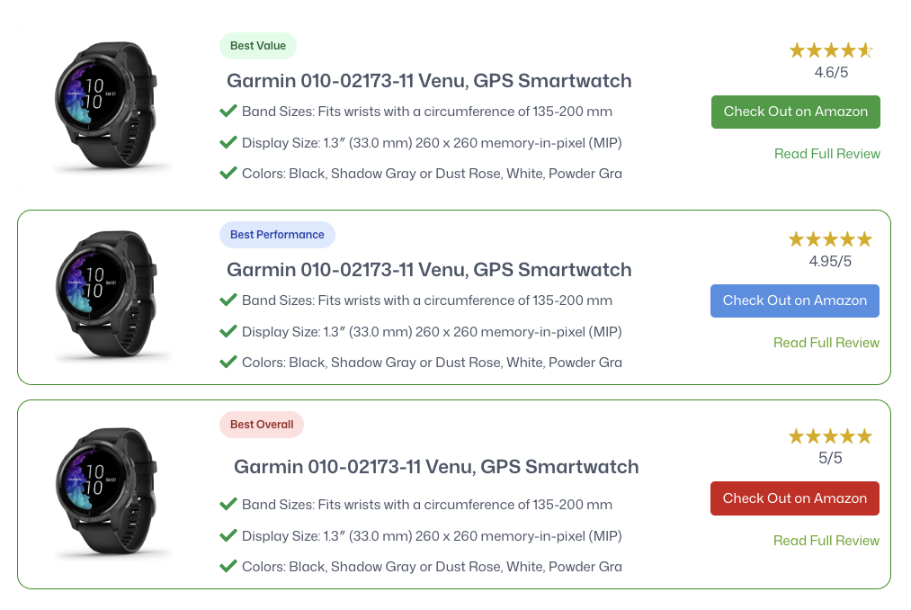Click the blue Check Out on Amazon button
This screenshot has width=911, height=610.
click(794, 301)
